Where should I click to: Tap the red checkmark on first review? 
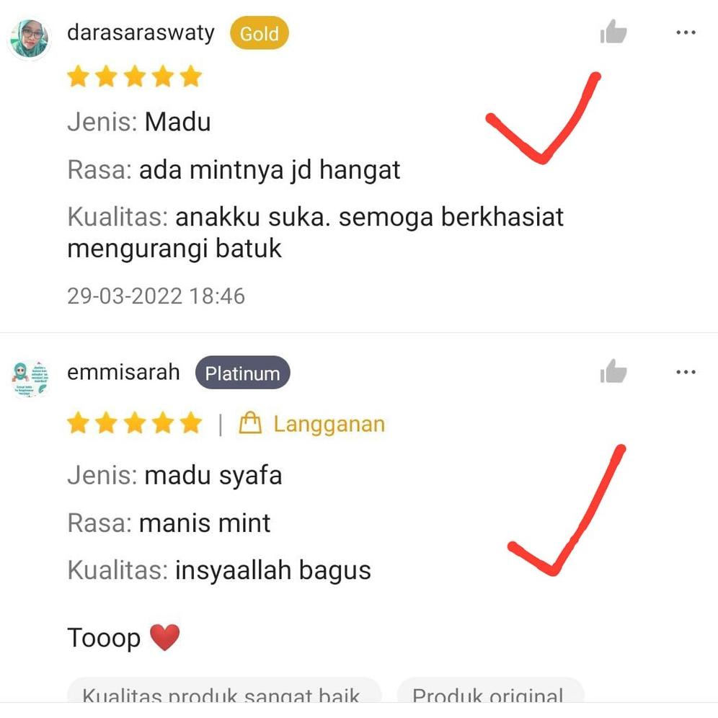click(543, 118)
